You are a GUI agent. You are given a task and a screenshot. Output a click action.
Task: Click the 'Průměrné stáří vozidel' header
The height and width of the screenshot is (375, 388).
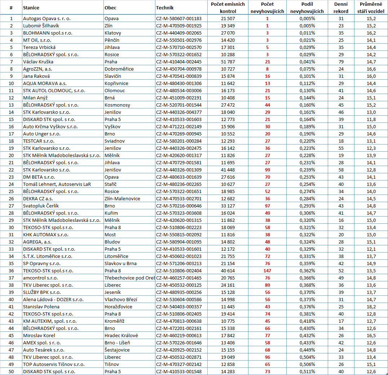click(371, 8)
